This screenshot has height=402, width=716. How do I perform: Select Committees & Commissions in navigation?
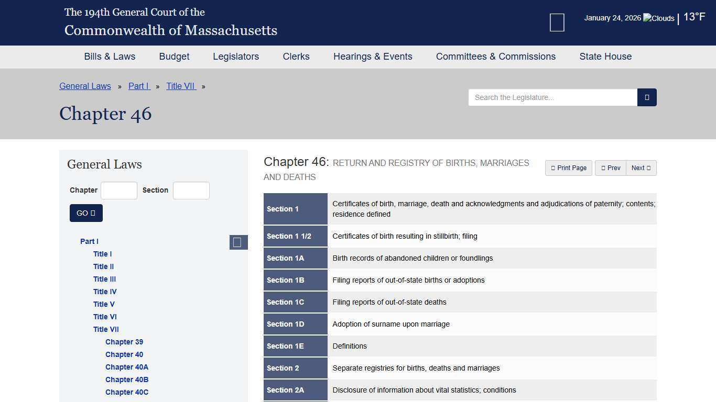click(x=495, y=57)
